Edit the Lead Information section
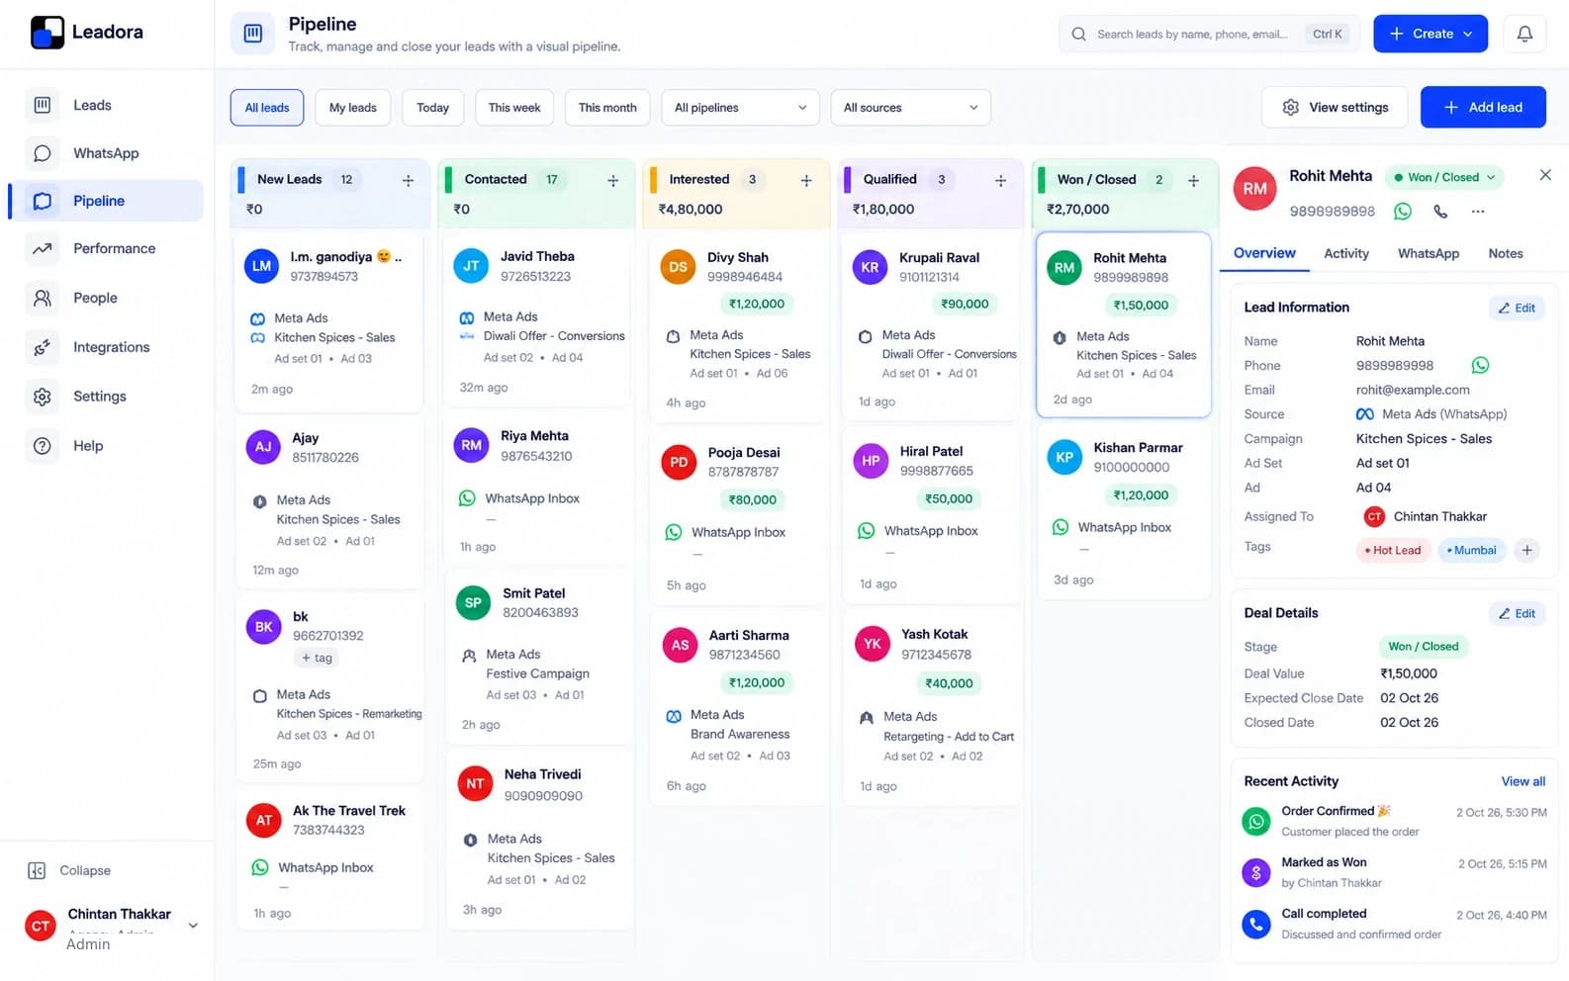This screenshot has width=1569, height=981. coord(1517,308)
